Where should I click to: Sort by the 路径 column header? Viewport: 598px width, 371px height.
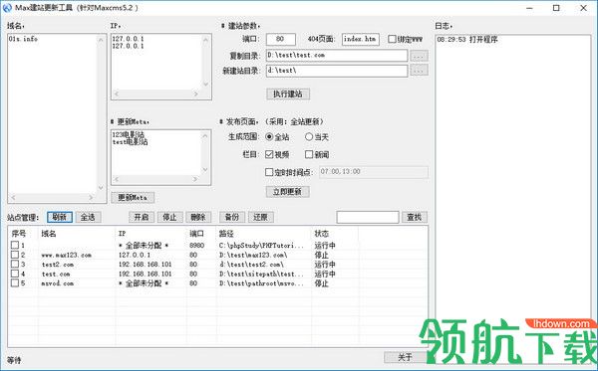(x=264, y=234)
